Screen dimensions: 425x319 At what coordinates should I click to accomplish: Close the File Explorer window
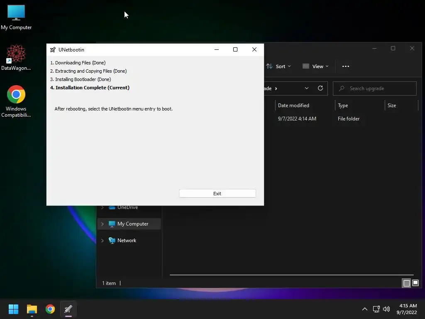coord(412,48)
